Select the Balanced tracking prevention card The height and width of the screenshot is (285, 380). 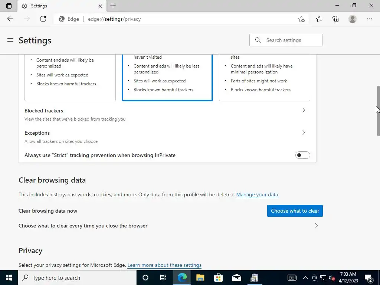pos(167,78)
